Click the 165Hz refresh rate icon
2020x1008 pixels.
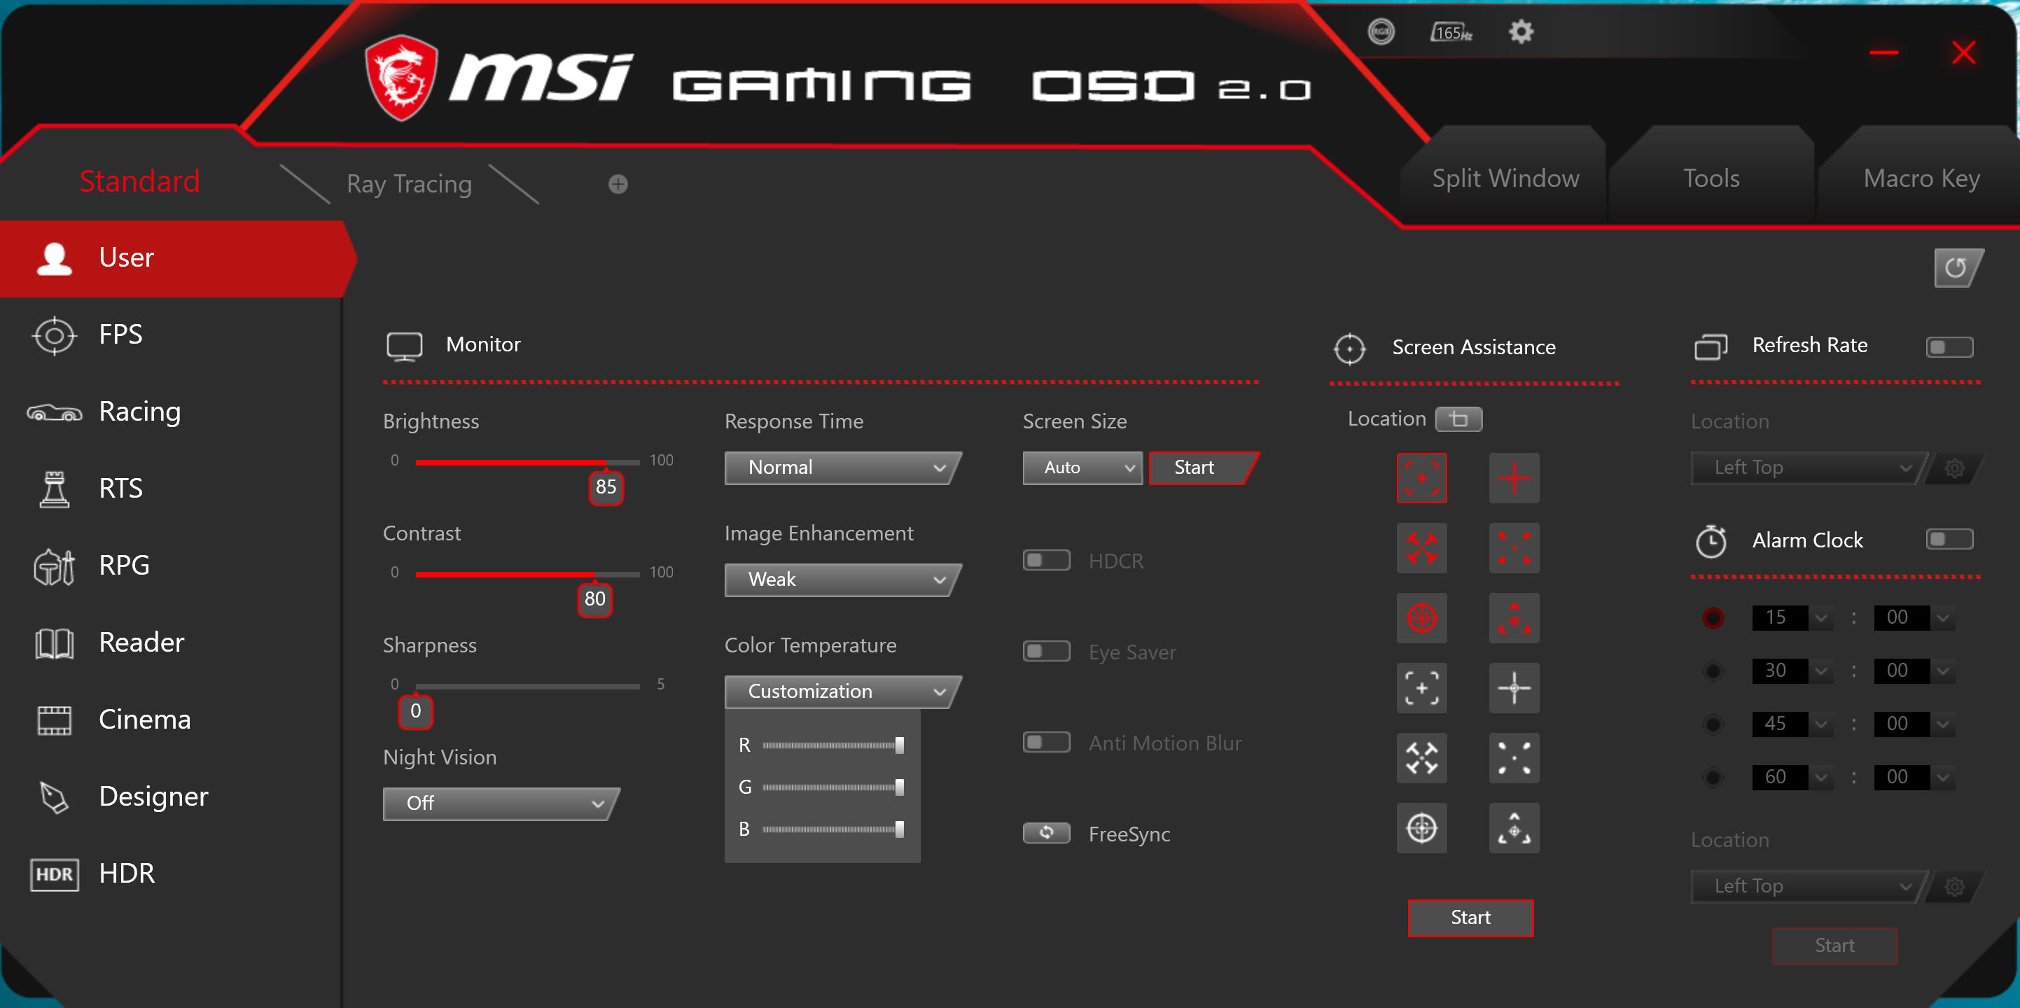pyautogui.click(x=1451, y=32)
